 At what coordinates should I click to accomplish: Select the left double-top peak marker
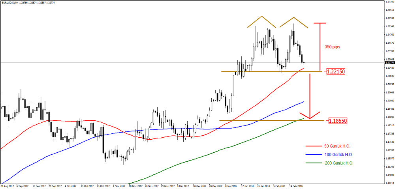pos(261,21)
